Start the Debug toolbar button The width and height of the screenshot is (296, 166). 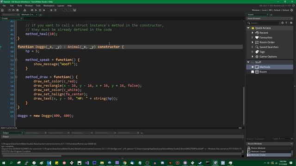pyautogui.click(x=32, y=10)
